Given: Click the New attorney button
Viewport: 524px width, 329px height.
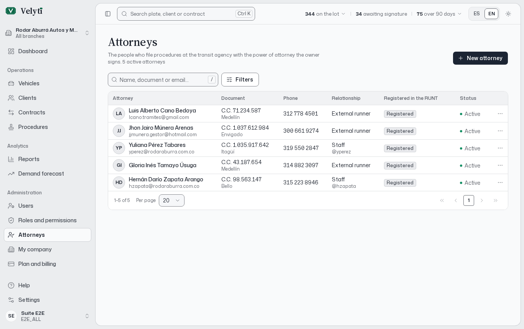Looking at the screenshot, I should (x=480, y=58).
